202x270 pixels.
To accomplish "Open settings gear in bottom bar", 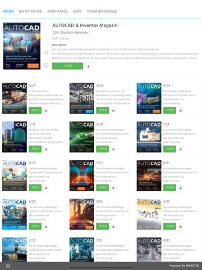I will (x=8, y=265).
